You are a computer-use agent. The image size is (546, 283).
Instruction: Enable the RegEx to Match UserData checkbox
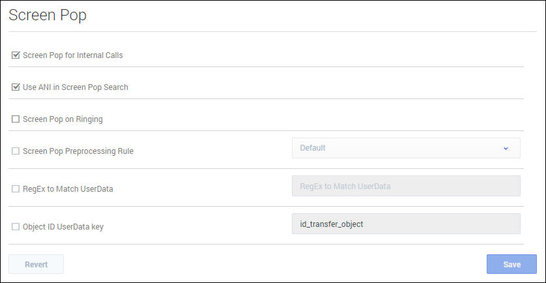(16, 189)
